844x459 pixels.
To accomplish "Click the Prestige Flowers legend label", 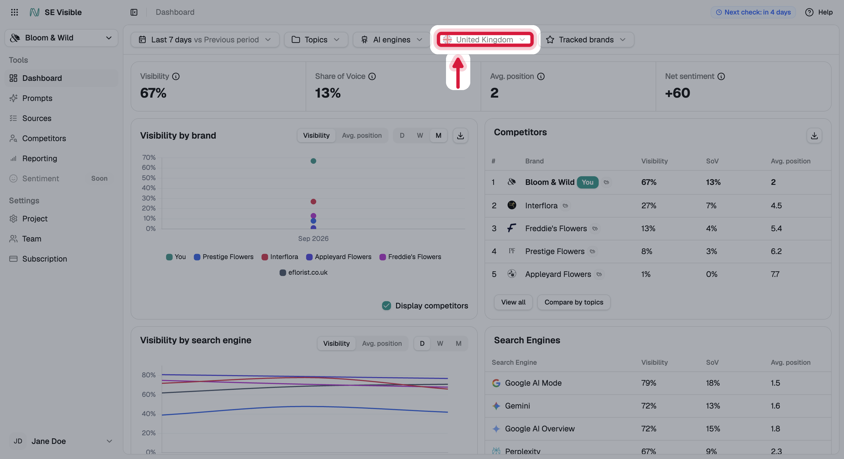I will [x=228, y=257].
